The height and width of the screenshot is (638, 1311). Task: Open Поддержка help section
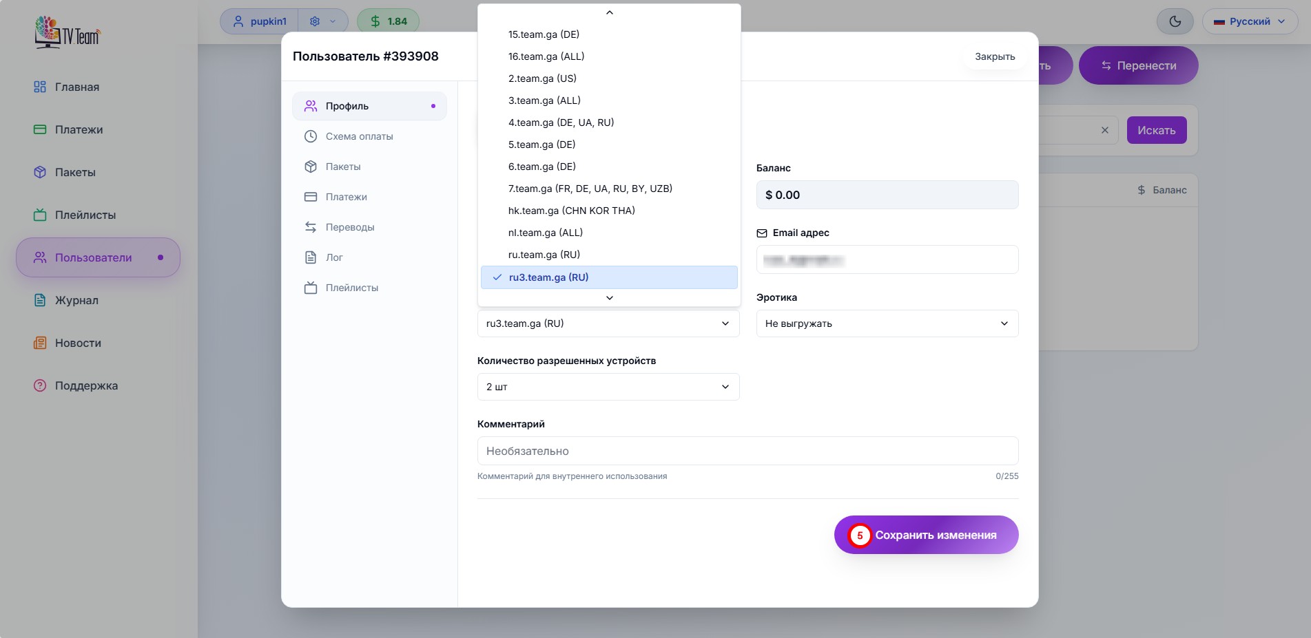pos(86,385)
